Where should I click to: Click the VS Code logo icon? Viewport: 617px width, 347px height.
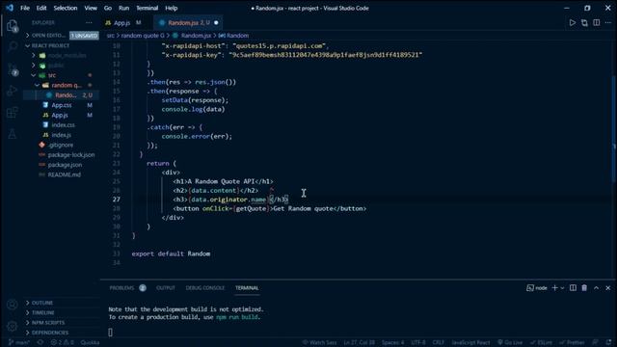10,8
